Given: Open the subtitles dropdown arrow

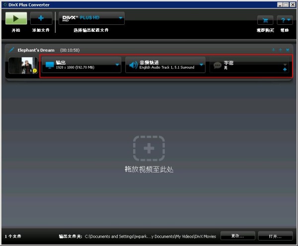Looking at the screenshot, I should (x=285, y=65).
